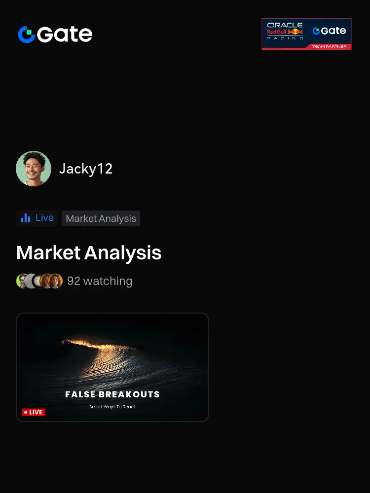Viewport: 370px width, 493px height.
Task: Click the blue Gate logo icon
Action: (x=27, y=35)
